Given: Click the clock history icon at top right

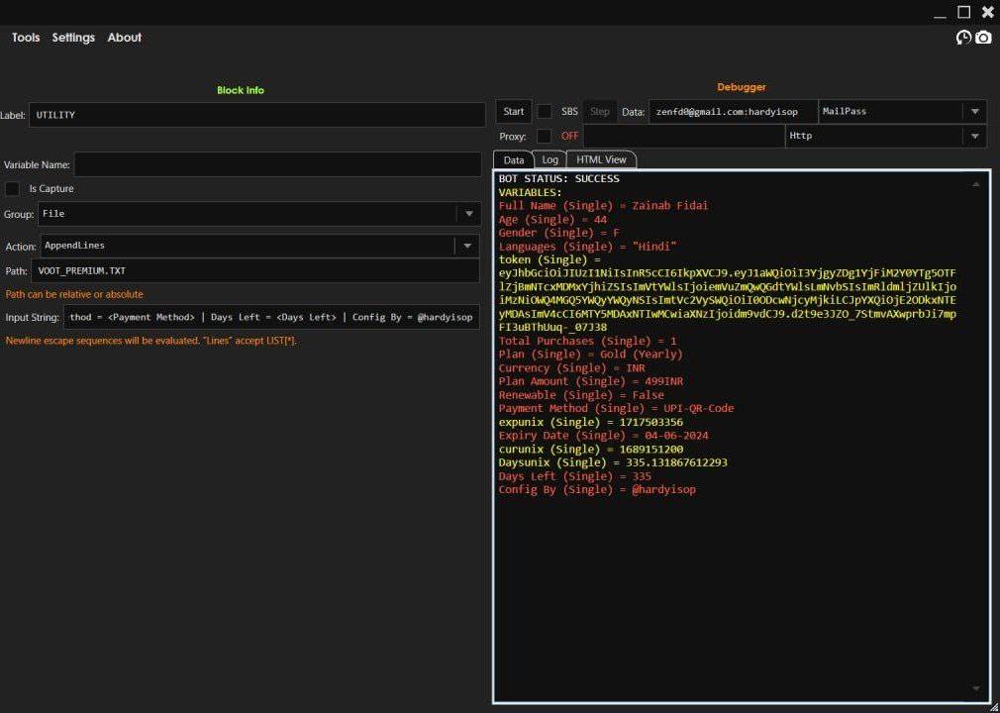Looking at the screenshot, I should click(x=963, y=38).
